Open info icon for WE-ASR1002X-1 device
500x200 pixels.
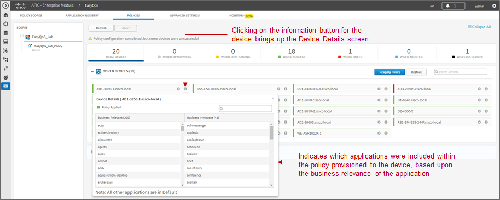tap(386, 133)
